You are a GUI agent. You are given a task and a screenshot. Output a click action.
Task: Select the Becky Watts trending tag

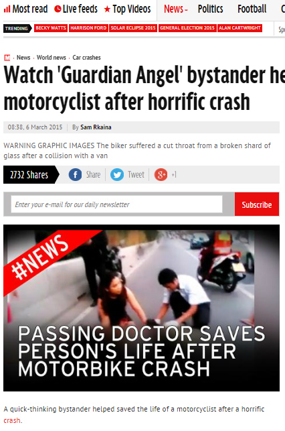[x=51, y=28]
